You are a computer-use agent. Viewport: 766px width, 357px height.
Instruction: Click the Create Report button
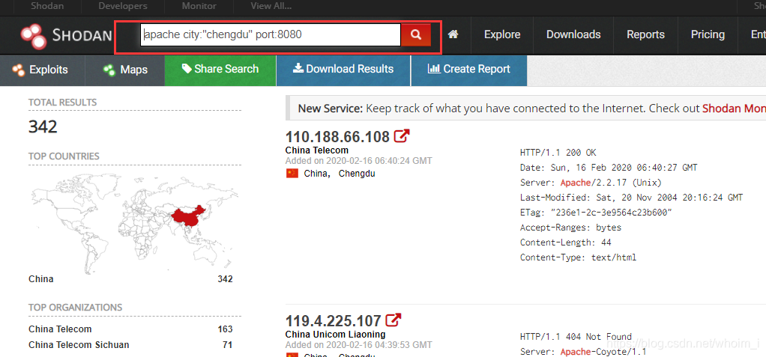point(469,70)
